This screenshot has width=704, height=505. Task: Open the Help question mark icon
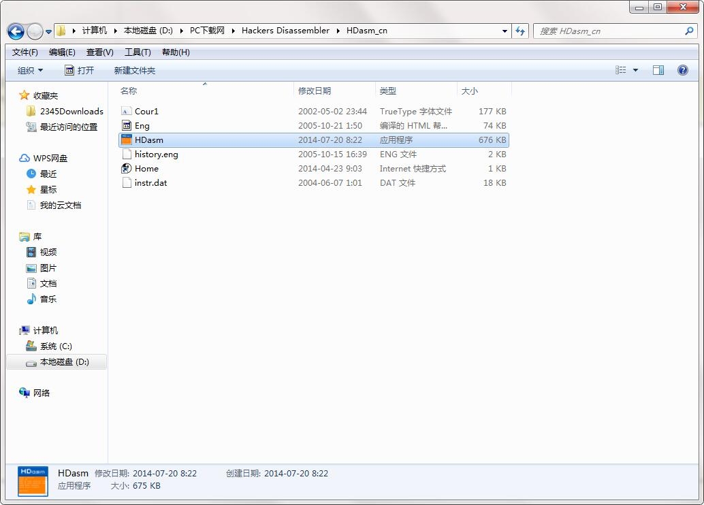[x=682, y=70]
